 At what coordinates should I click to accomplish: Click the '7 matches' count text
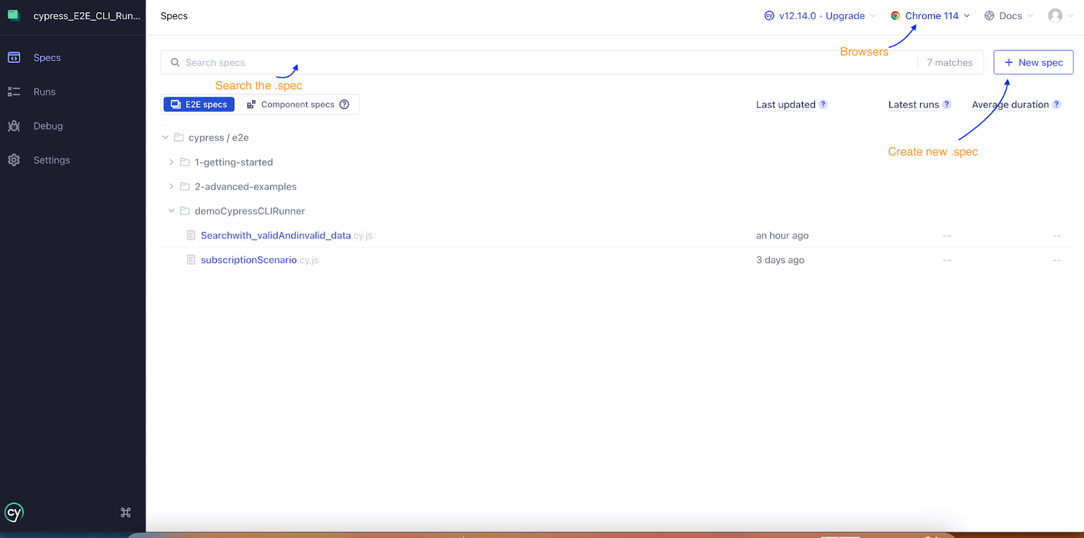coord(950,62)
